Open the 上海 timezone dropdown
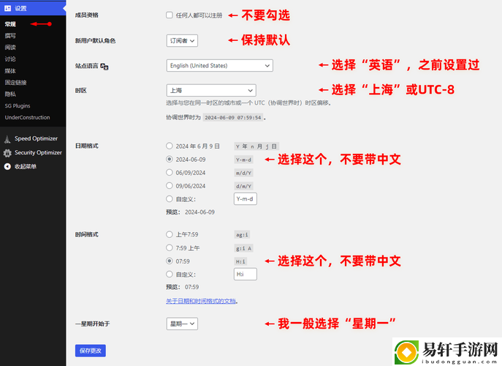Viewport: 502px width, 366px height. tap(211, 91)
